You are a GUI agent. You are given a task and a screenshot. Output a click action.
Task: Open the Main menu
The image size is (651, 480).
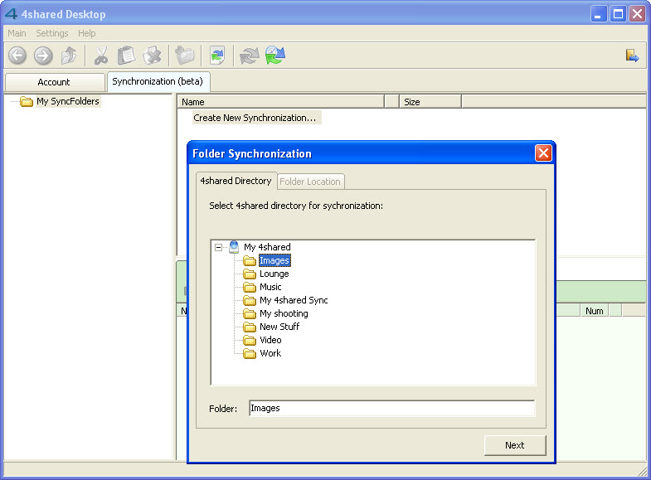click(17, 33)
